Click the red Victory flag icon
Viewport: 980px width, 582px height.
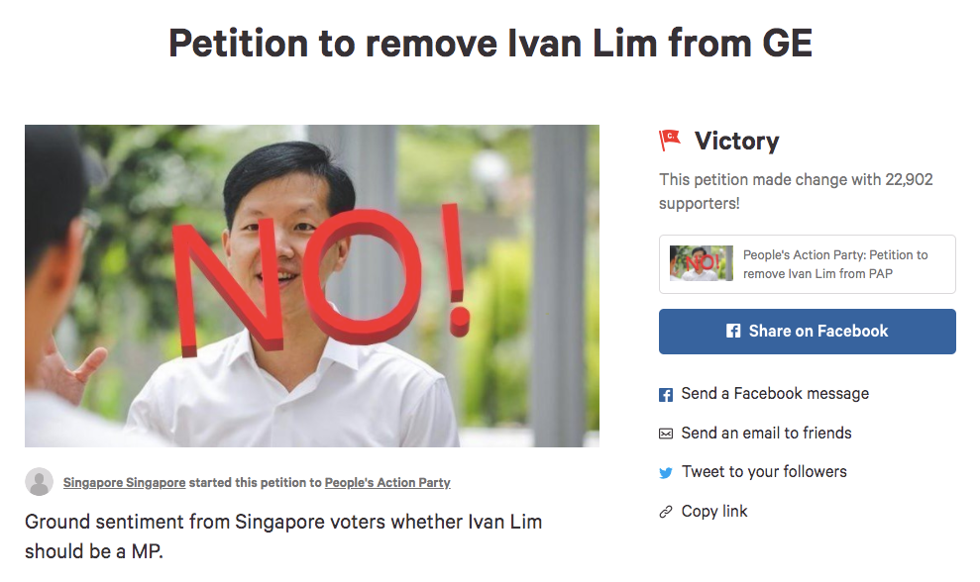pos(670,140)
